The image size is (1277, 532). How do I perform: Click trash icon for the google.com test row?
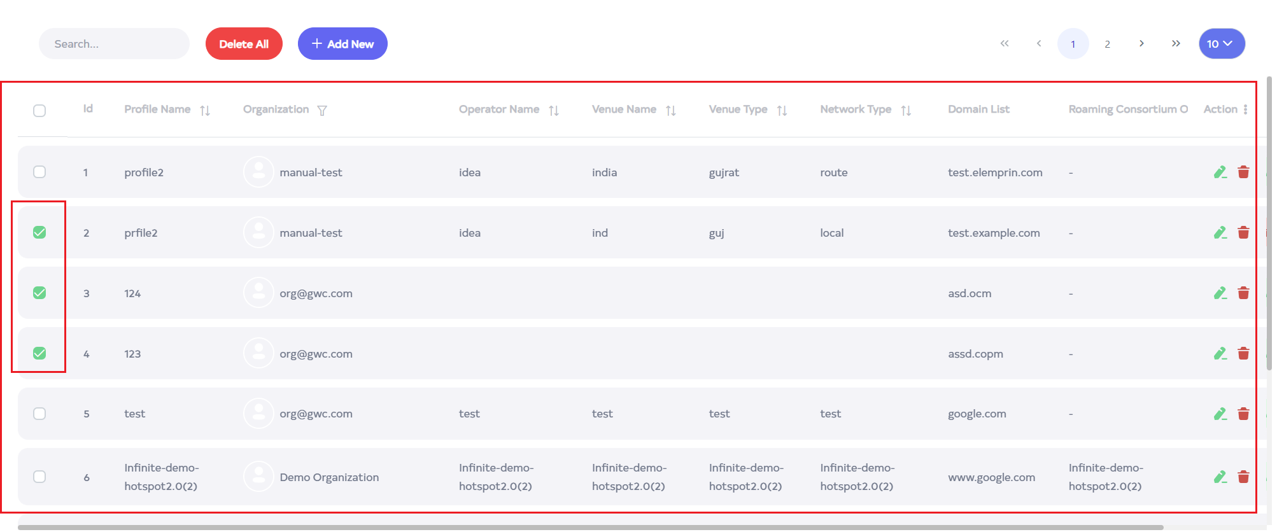click(x=1243, y=414)
